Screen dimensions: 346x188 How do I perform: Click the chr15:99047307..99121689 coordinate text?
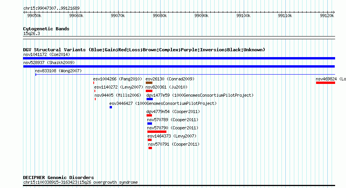click(x=51, y=8)
